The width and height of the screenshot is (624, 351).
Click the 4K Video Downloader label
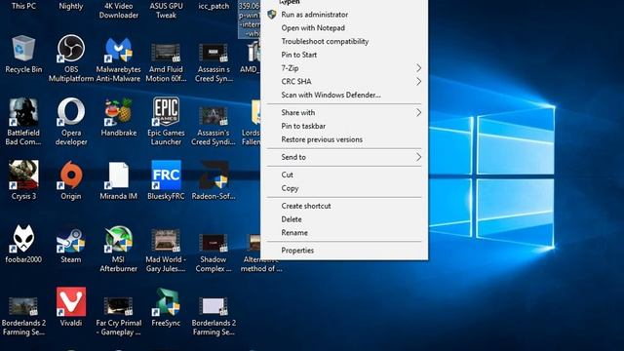coord(118,11)
